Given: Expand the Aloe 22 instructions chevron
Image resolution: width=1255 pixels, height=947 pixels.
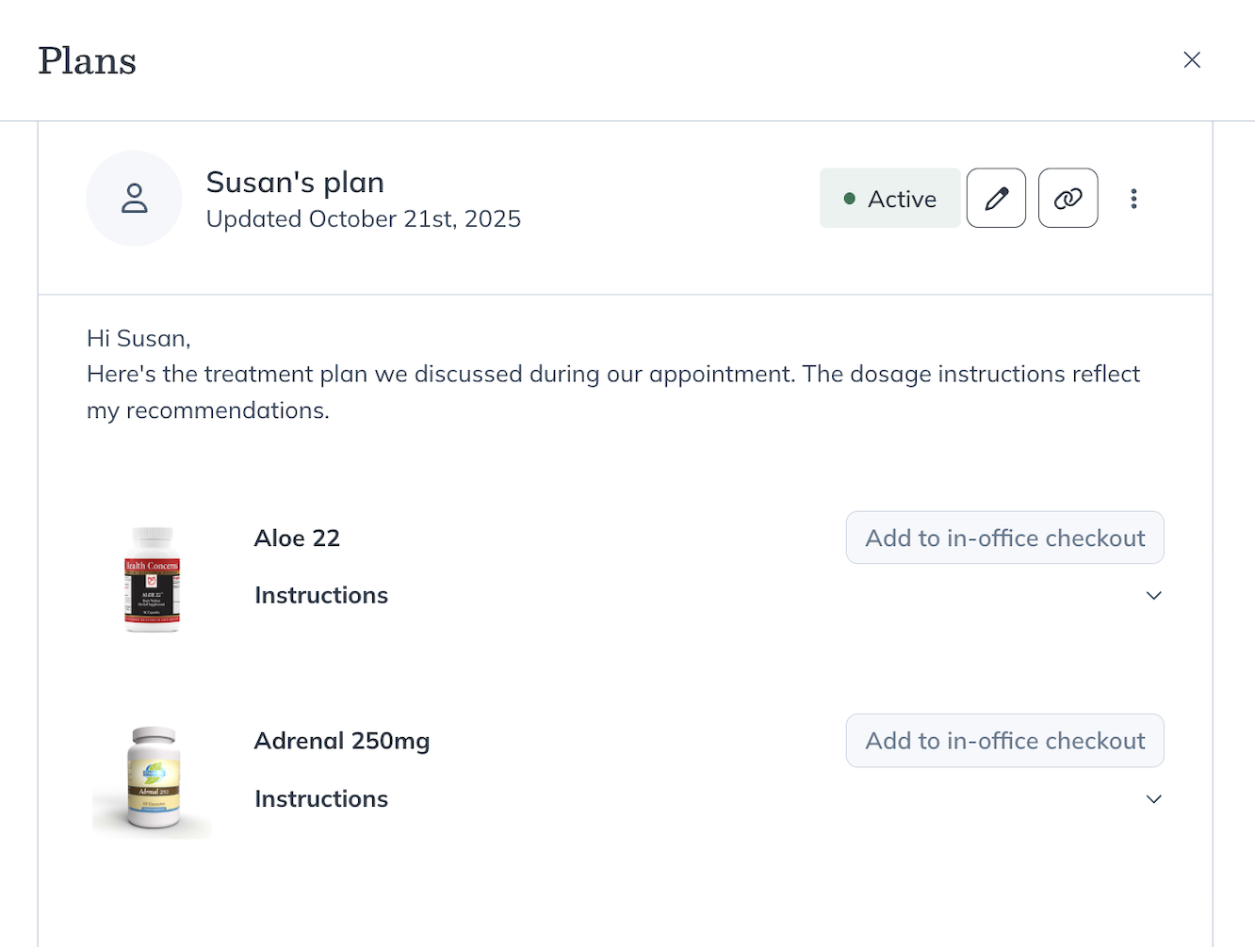Looking at the screenshot, I should pos(1153,596).
